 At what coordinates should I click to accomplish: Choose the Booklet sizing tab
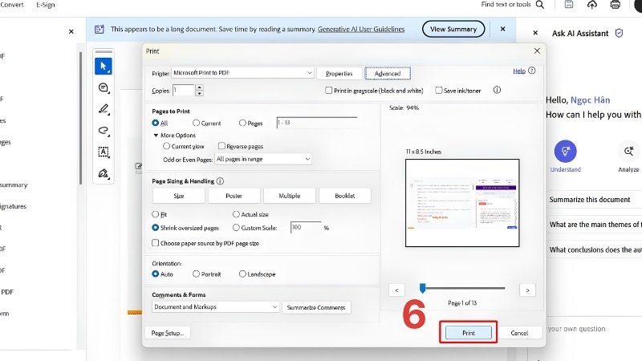point(345,196)
